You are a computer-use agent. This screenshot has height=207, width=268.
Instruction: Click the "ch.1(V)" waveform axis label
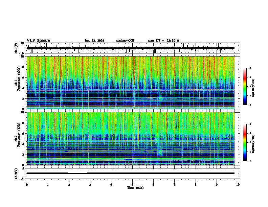coord(16,48)
